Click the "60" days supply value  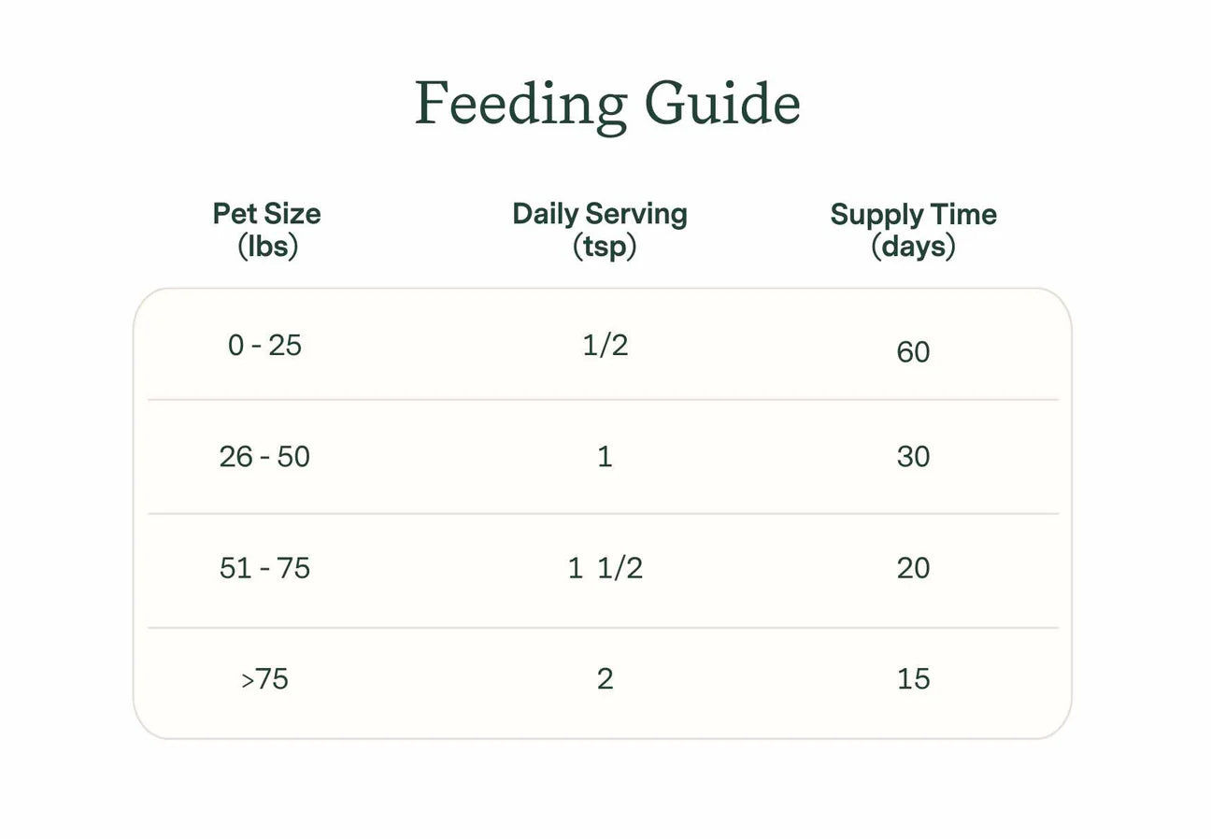[913, 352]
